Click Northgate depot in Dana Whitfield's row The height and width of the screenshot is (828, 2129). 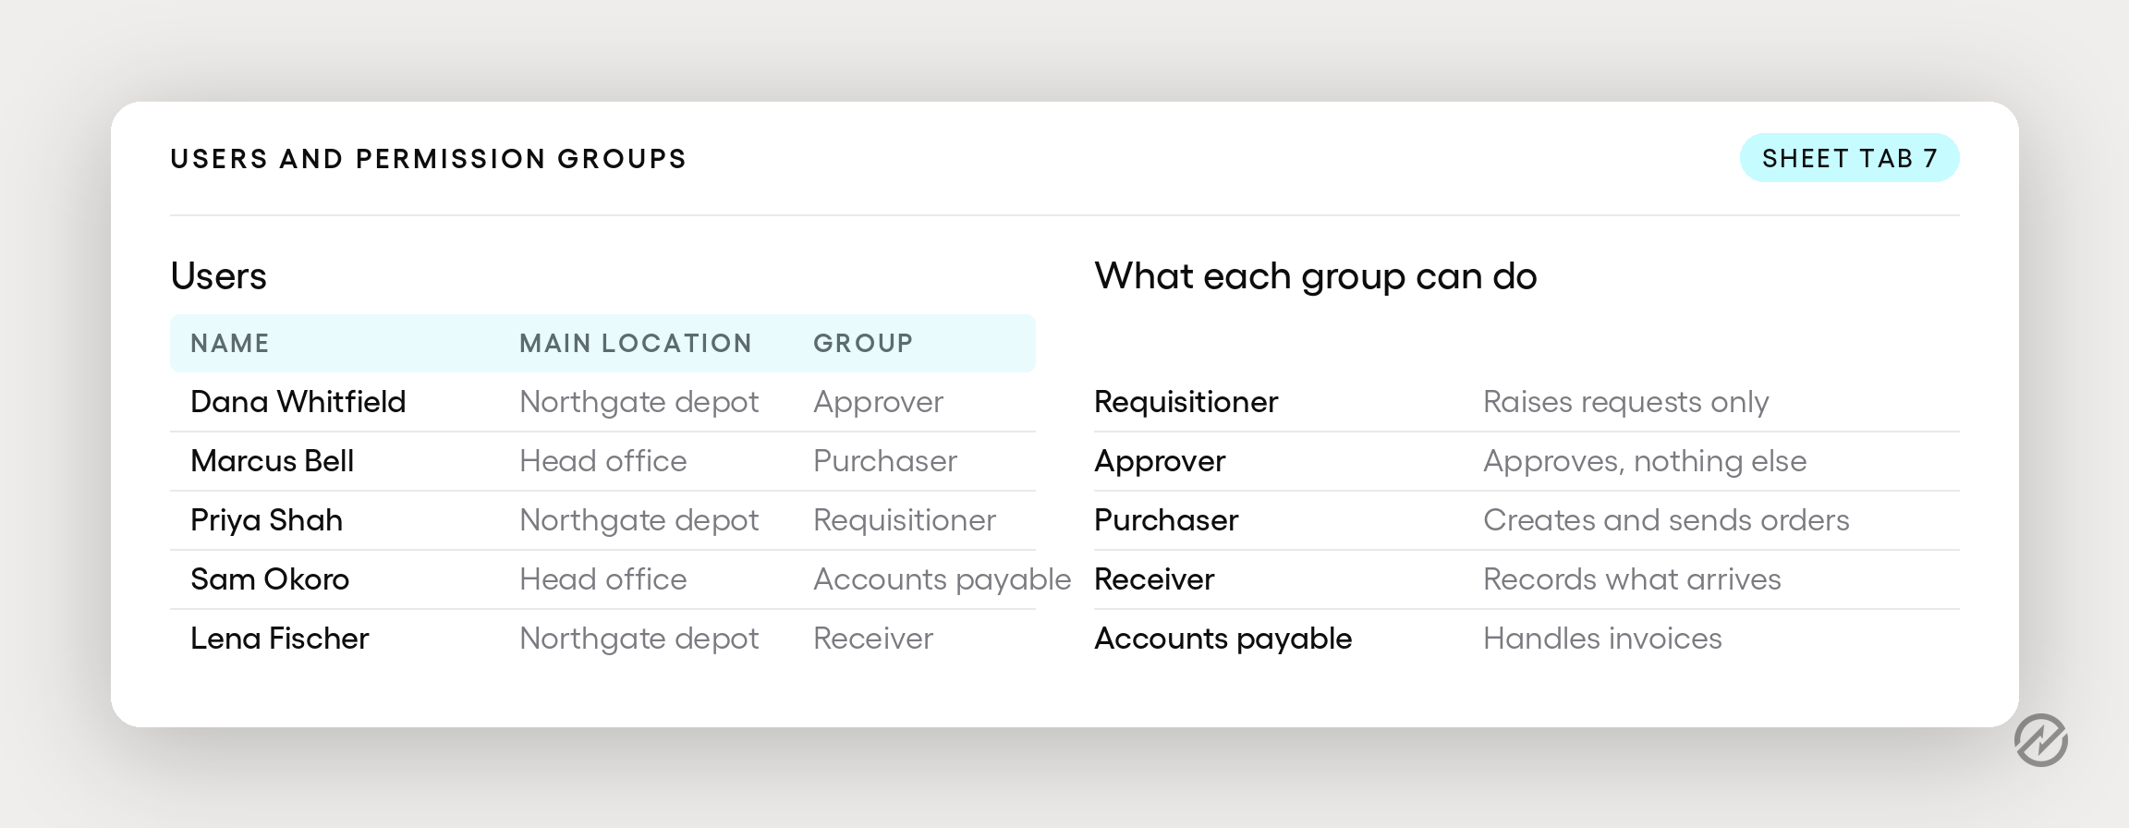pyautogui.click(x=639, y=402)
